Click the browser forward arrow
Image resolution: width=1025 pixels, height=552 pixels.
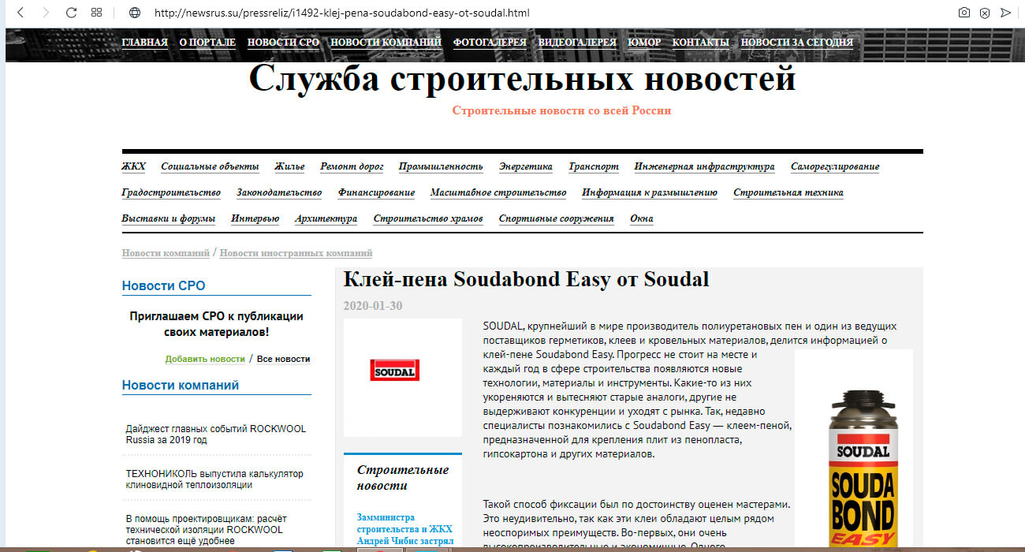[x=46, y=13]
